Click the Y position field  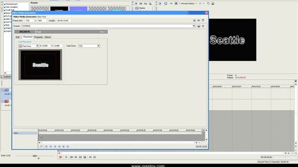coord(58,46)
